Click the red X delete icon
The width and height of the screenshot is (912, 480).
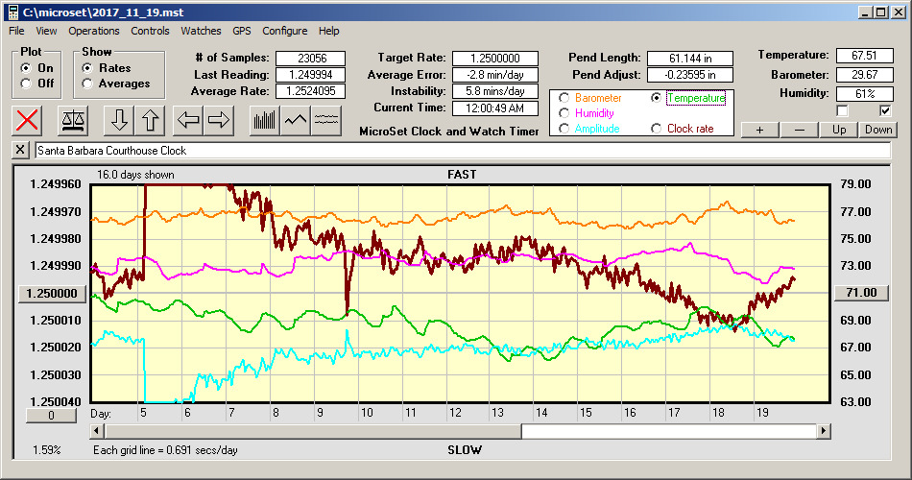[29, 120]
